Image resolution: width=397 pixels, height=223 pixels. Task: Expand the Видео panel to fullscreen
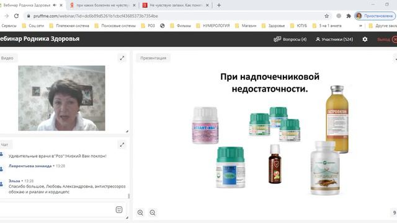(x=122, y=58)
